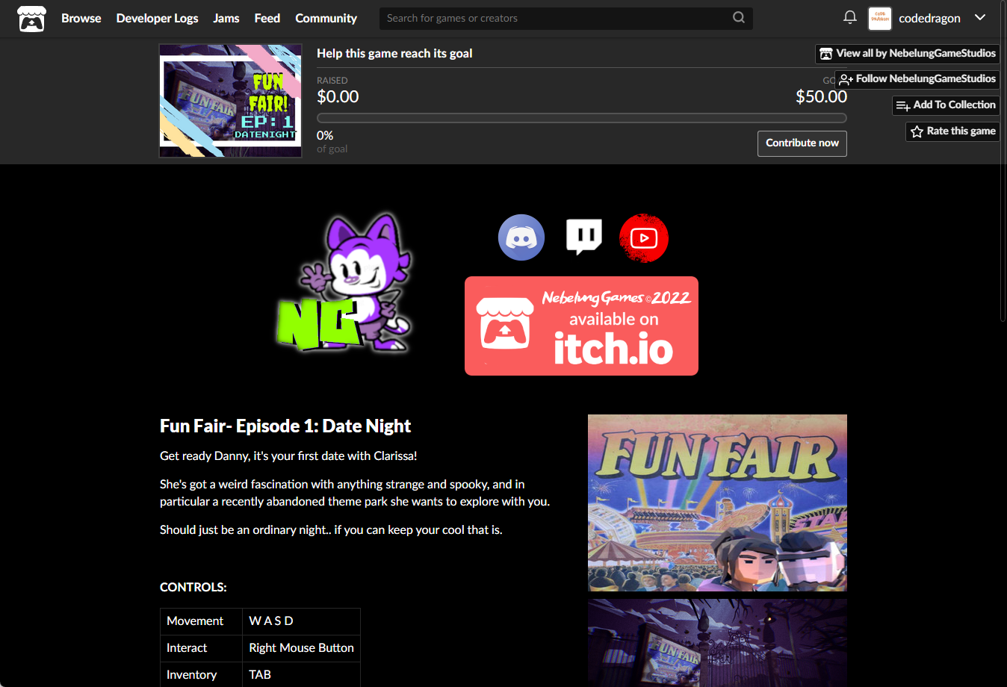
Task: Open the notifications bell
Action: click(x=850, y=17)
